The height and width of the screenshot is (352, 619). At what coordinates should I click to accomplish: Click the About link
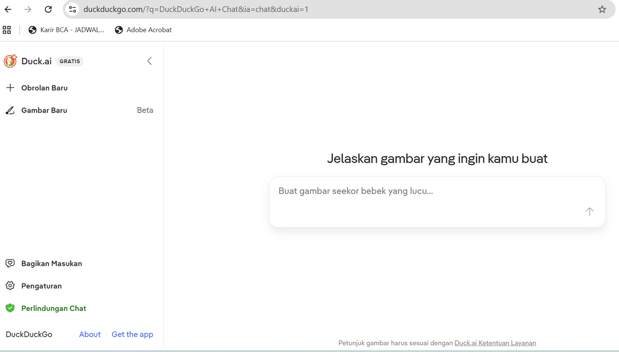coord(90,334)
